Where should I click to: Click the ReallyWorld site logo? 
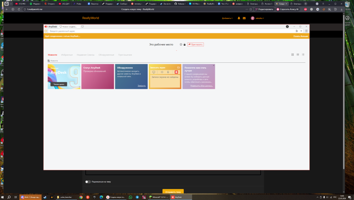click(91, 18)
